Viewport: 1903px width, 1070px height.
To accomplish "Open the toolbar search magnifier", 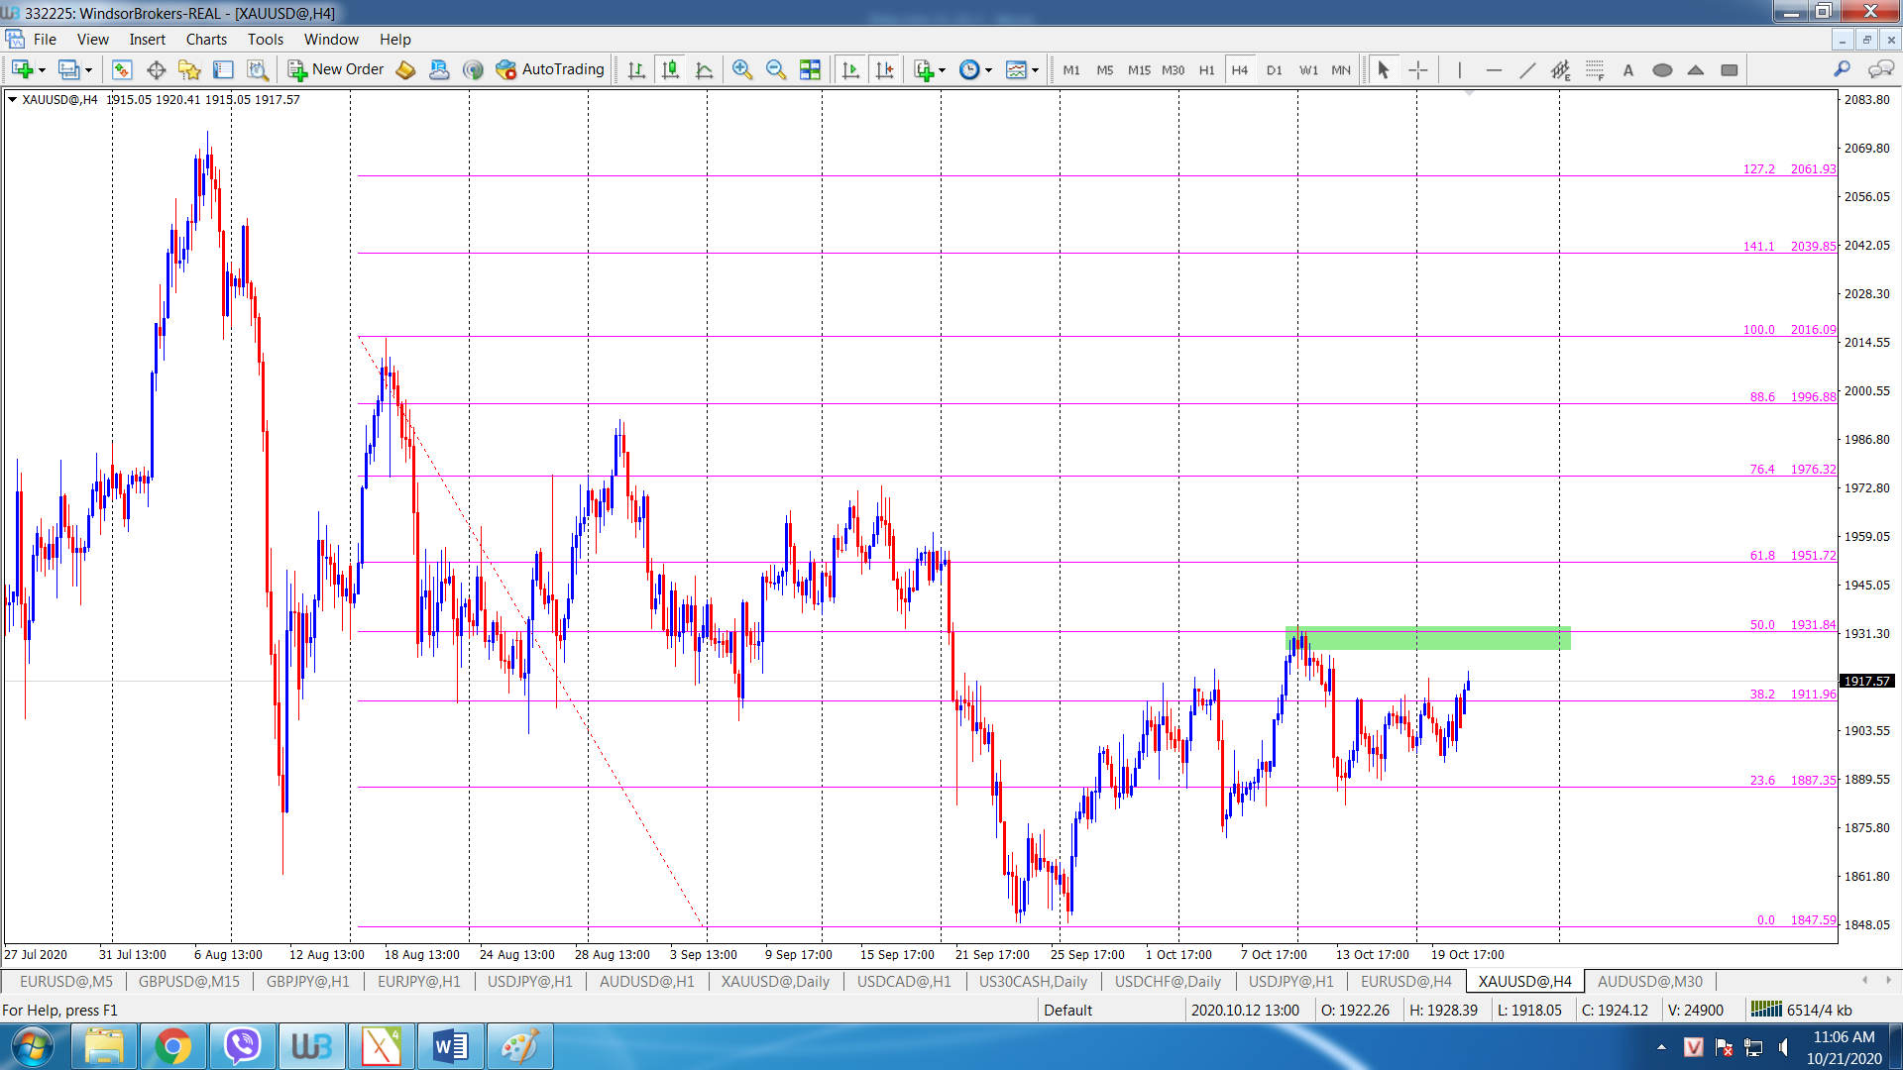I will (1842, 69).
